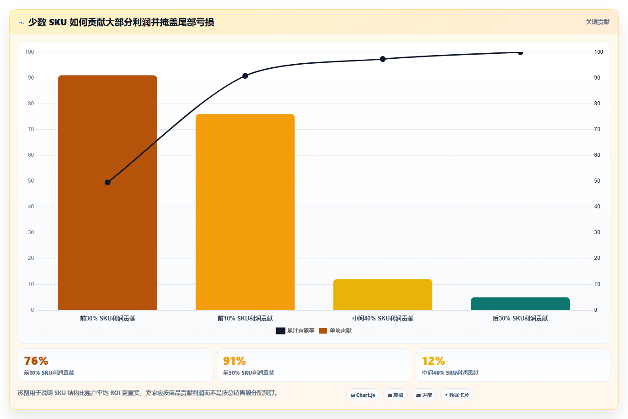Click the 单项贡献 legend text
The width and height of the screenshot is (628, 419).
coord(341,330)
